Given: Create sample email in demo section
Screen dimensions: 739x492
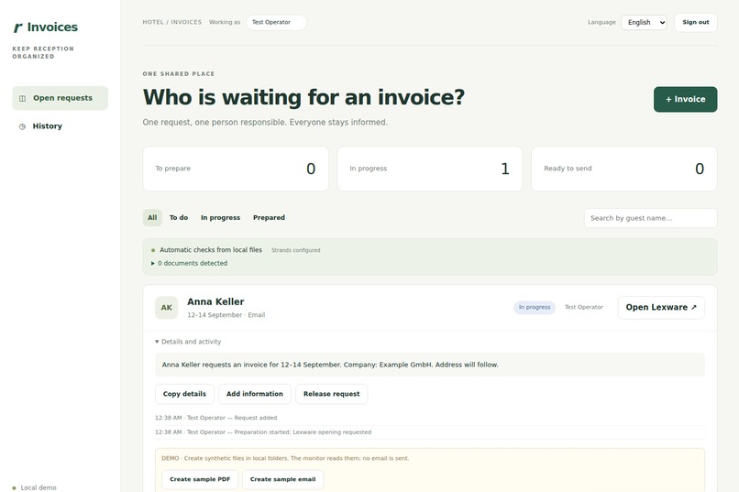Looking at the screenshot, I should click(x=282, y=479).
